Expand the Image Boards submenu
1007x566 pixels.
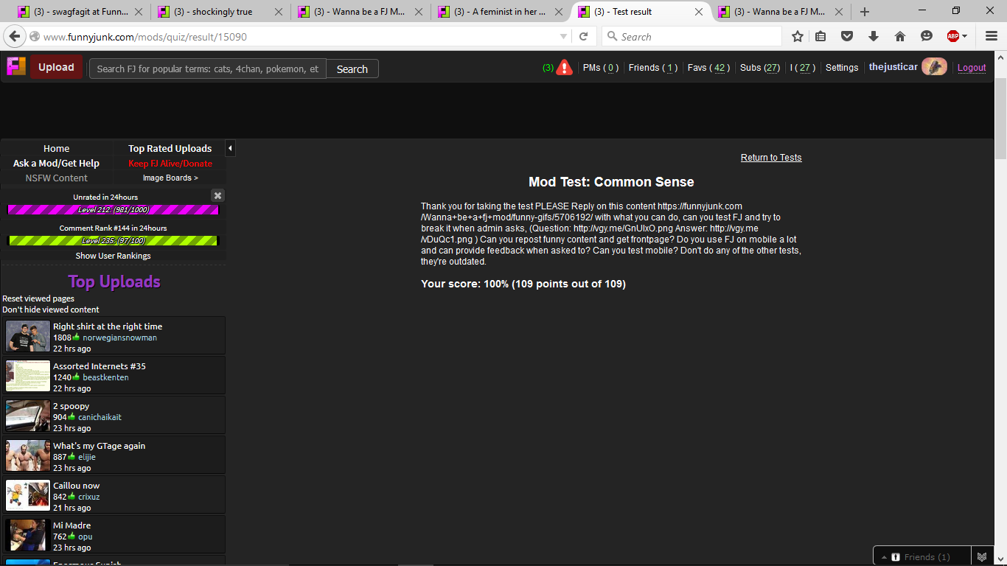tap(170, 178)
